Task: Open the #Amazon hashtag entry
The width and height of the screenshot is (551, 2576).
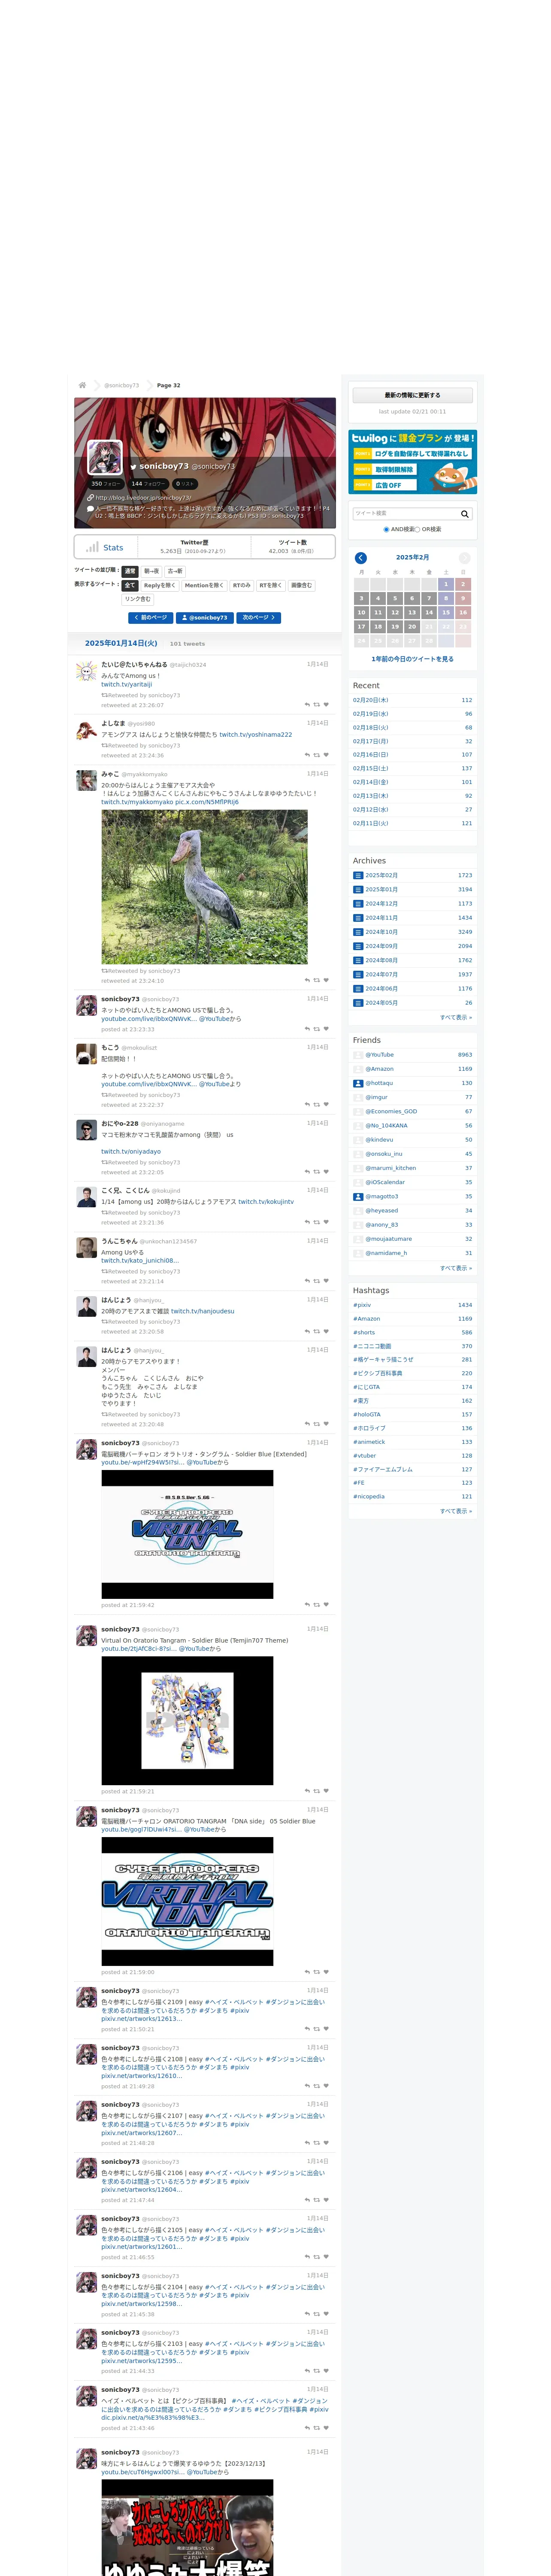Action: coord(366,1319)
